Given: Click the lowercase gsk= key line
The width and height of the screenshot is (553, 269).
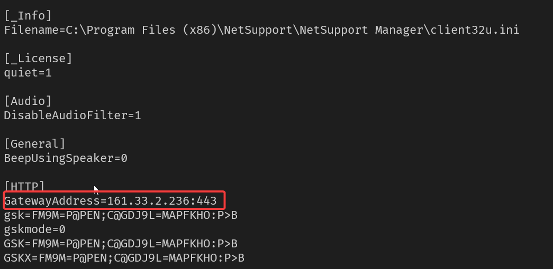Looking at the screenshot, I should 121,215.
